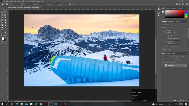Click the Front Image button
The image size is (189, 106).
click(x=58, y=4)
